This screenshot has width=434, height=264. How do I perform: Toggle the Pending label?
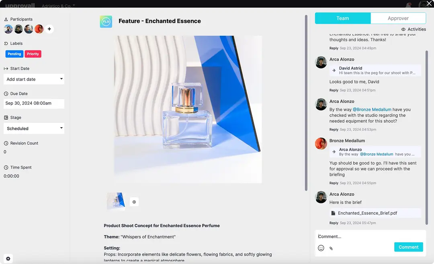[x=14, y=54]
